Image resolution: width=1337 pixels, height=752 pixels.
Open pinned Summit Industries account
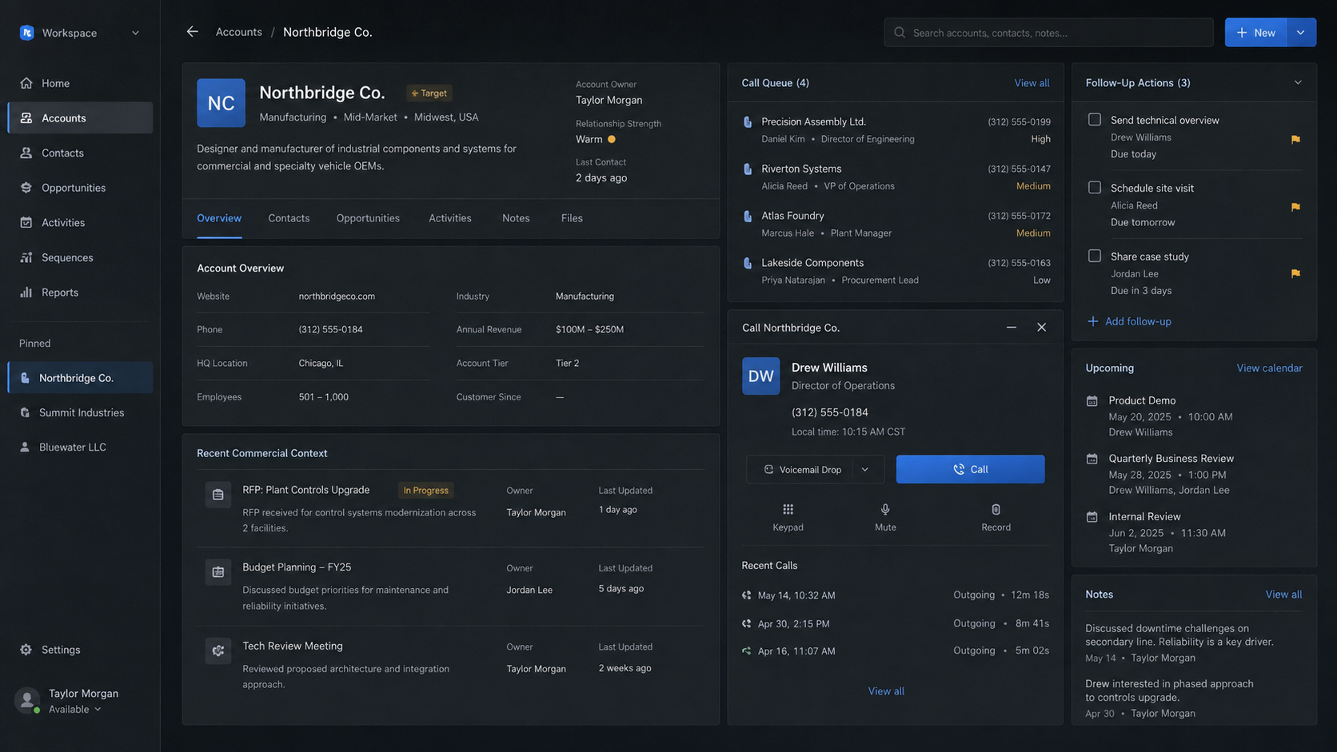pyautogui.click(x=80, y=412)
